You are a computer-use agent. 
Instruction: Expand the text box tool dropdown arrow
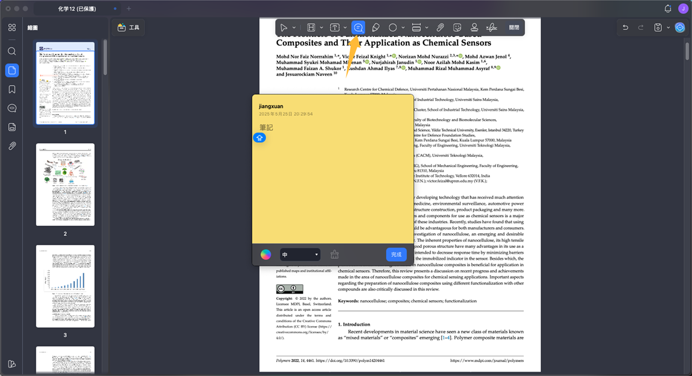pos(345,27)
